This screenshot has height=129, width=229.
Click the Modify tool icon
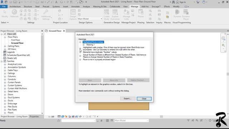[5, 12]
